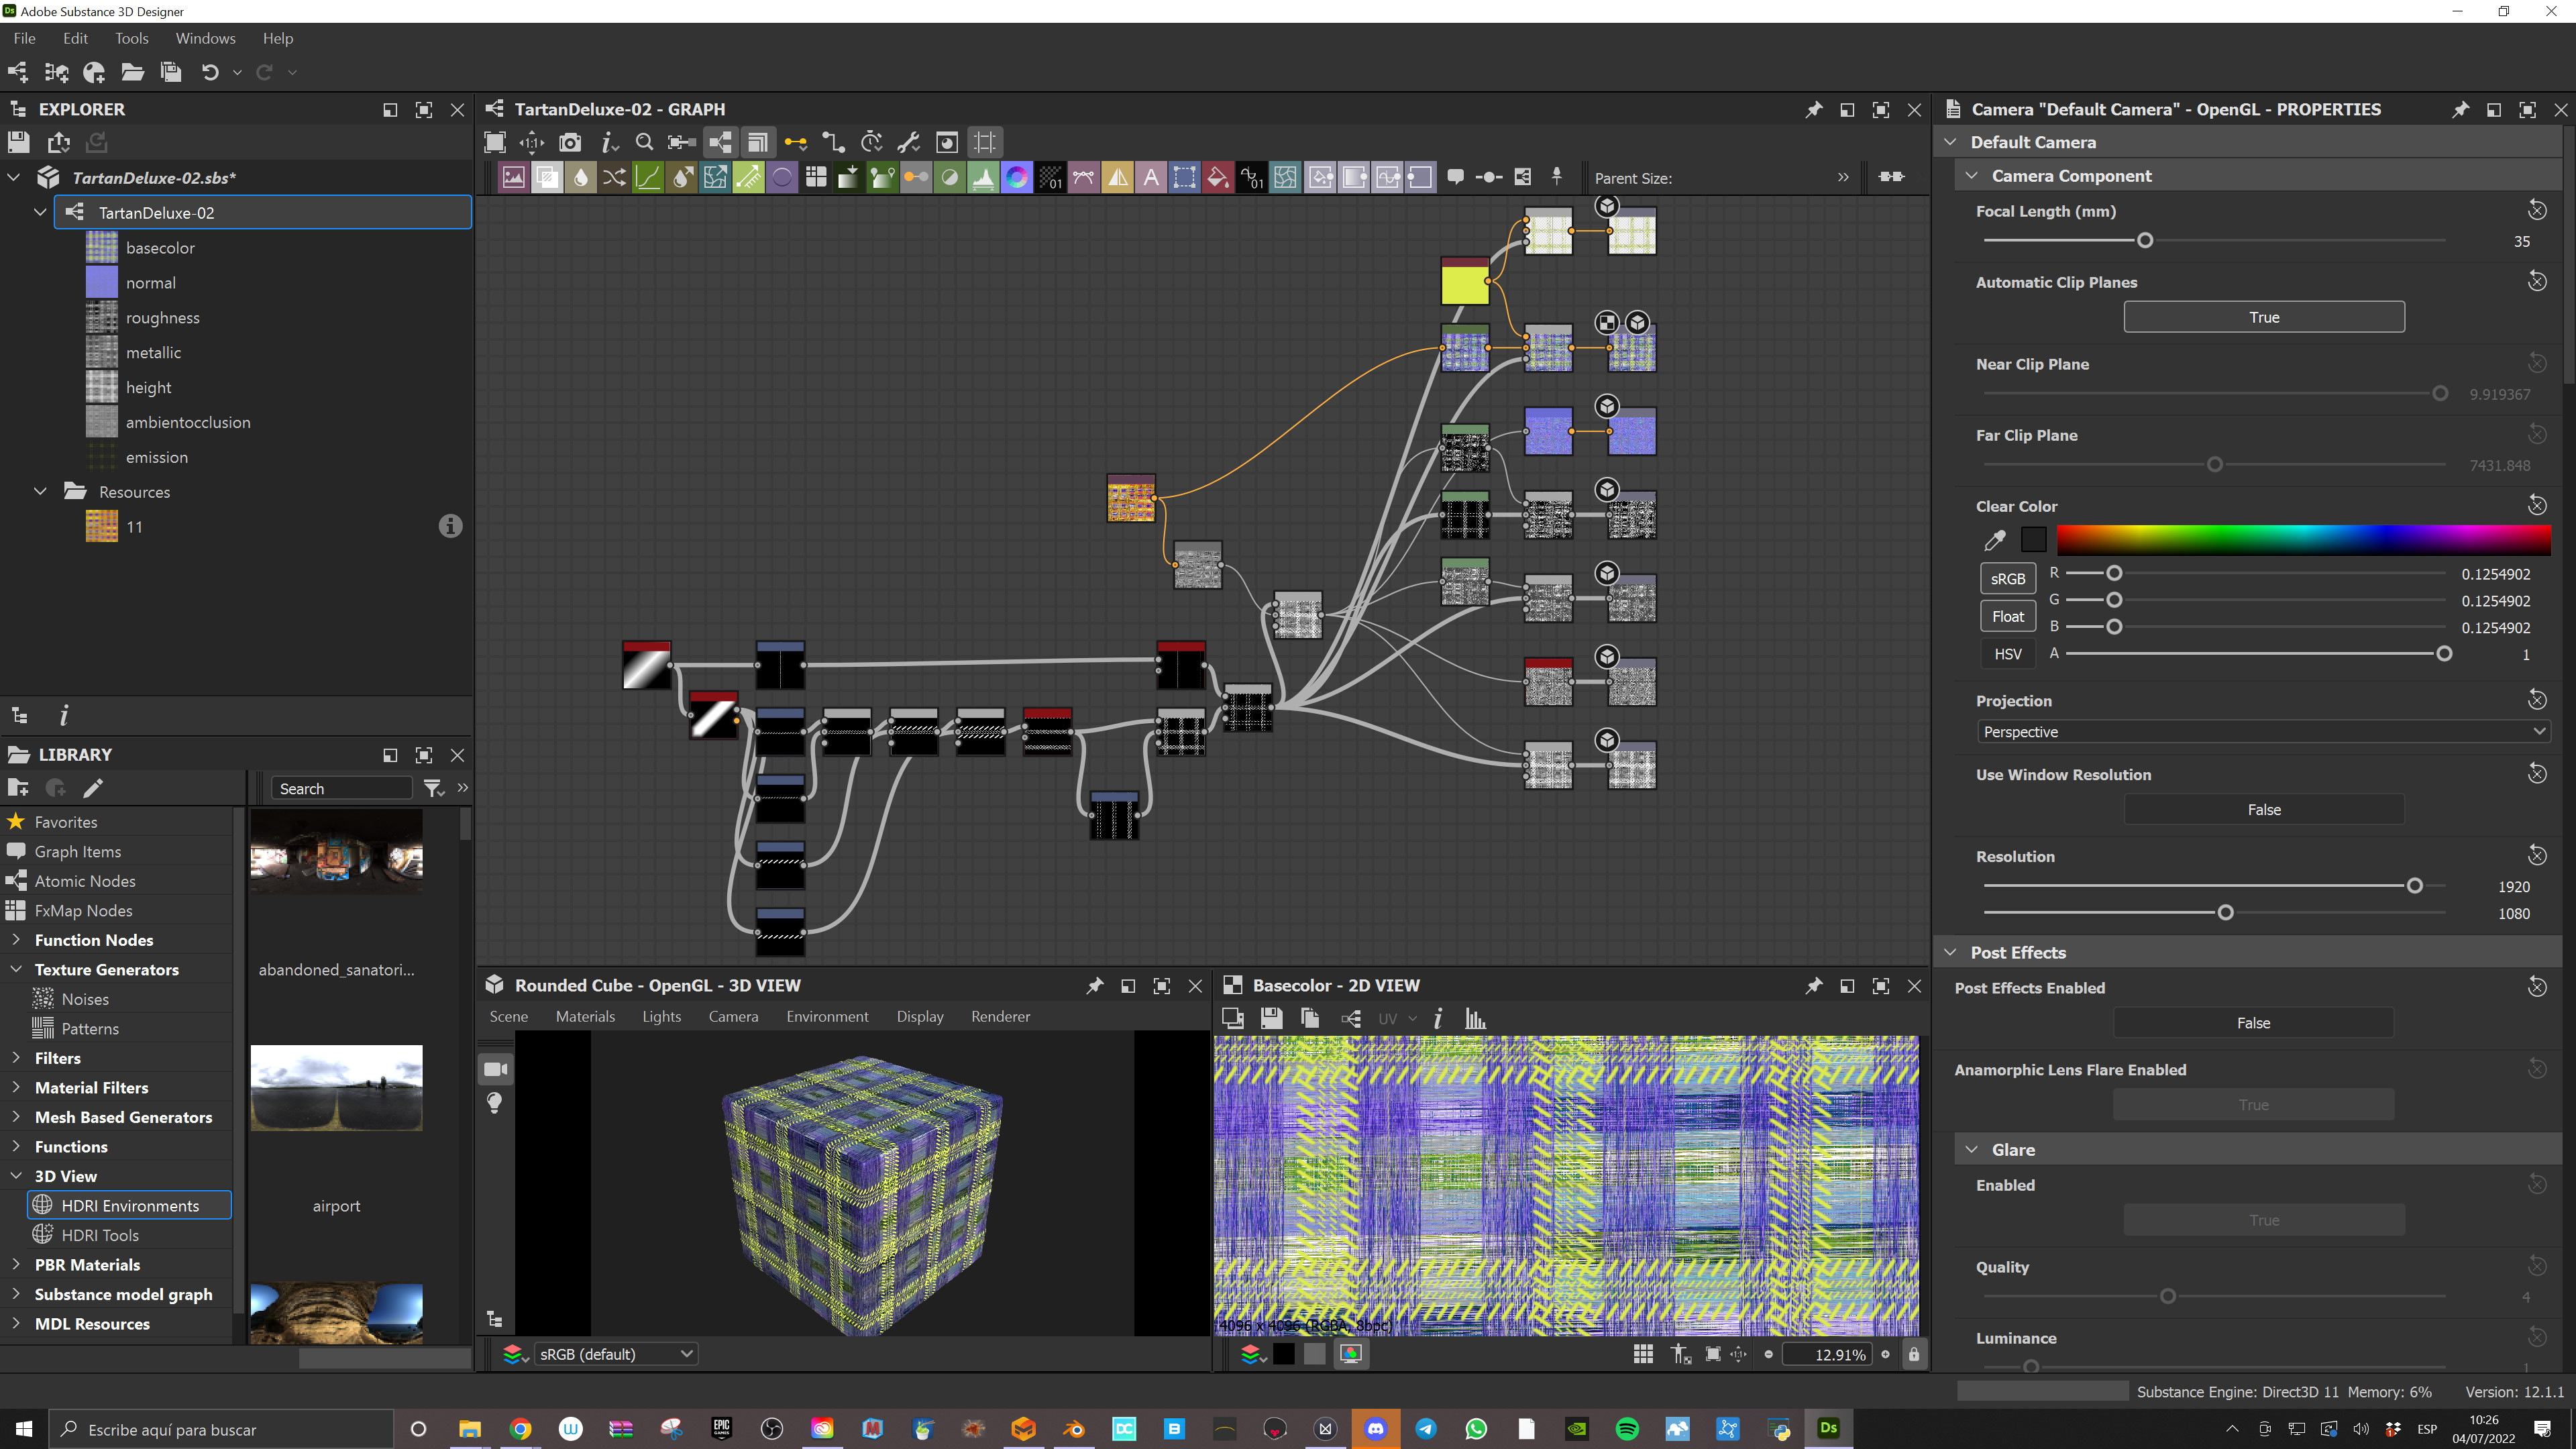Open histogram in the 2D view toolbar
The height and width of the screenshot is (1449, 2576).
[1475, 1018]
